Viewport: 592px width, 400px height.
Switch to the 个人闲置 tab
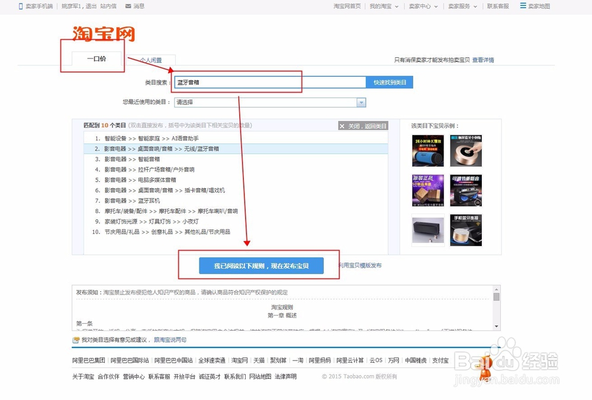coord(150,60)
